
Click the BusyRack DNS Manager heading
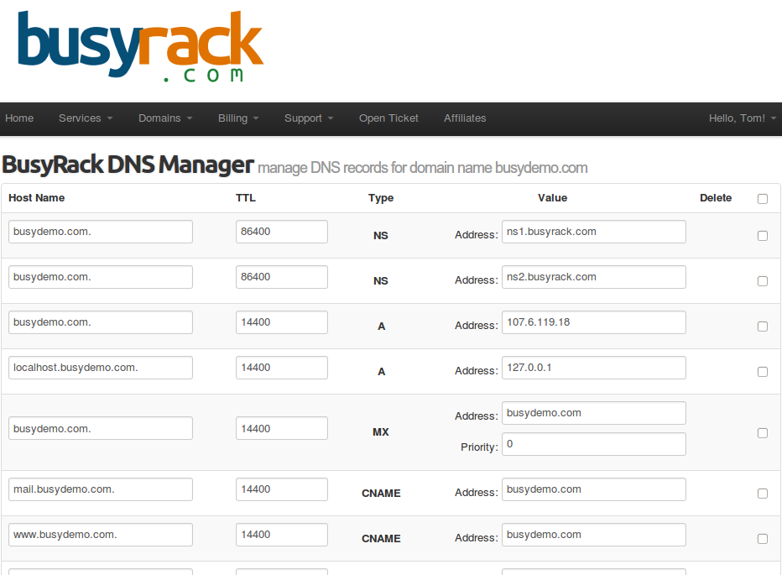tap(128, 165)
